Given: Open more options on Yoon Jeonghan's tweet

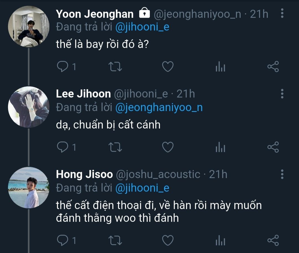Looking at the screenshot, I should [x=282, y=13].
